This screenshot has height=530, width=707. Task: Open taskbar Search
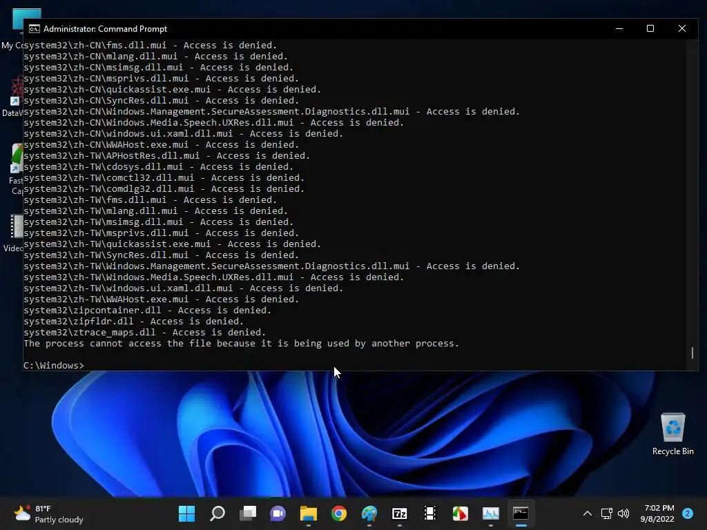217,513
